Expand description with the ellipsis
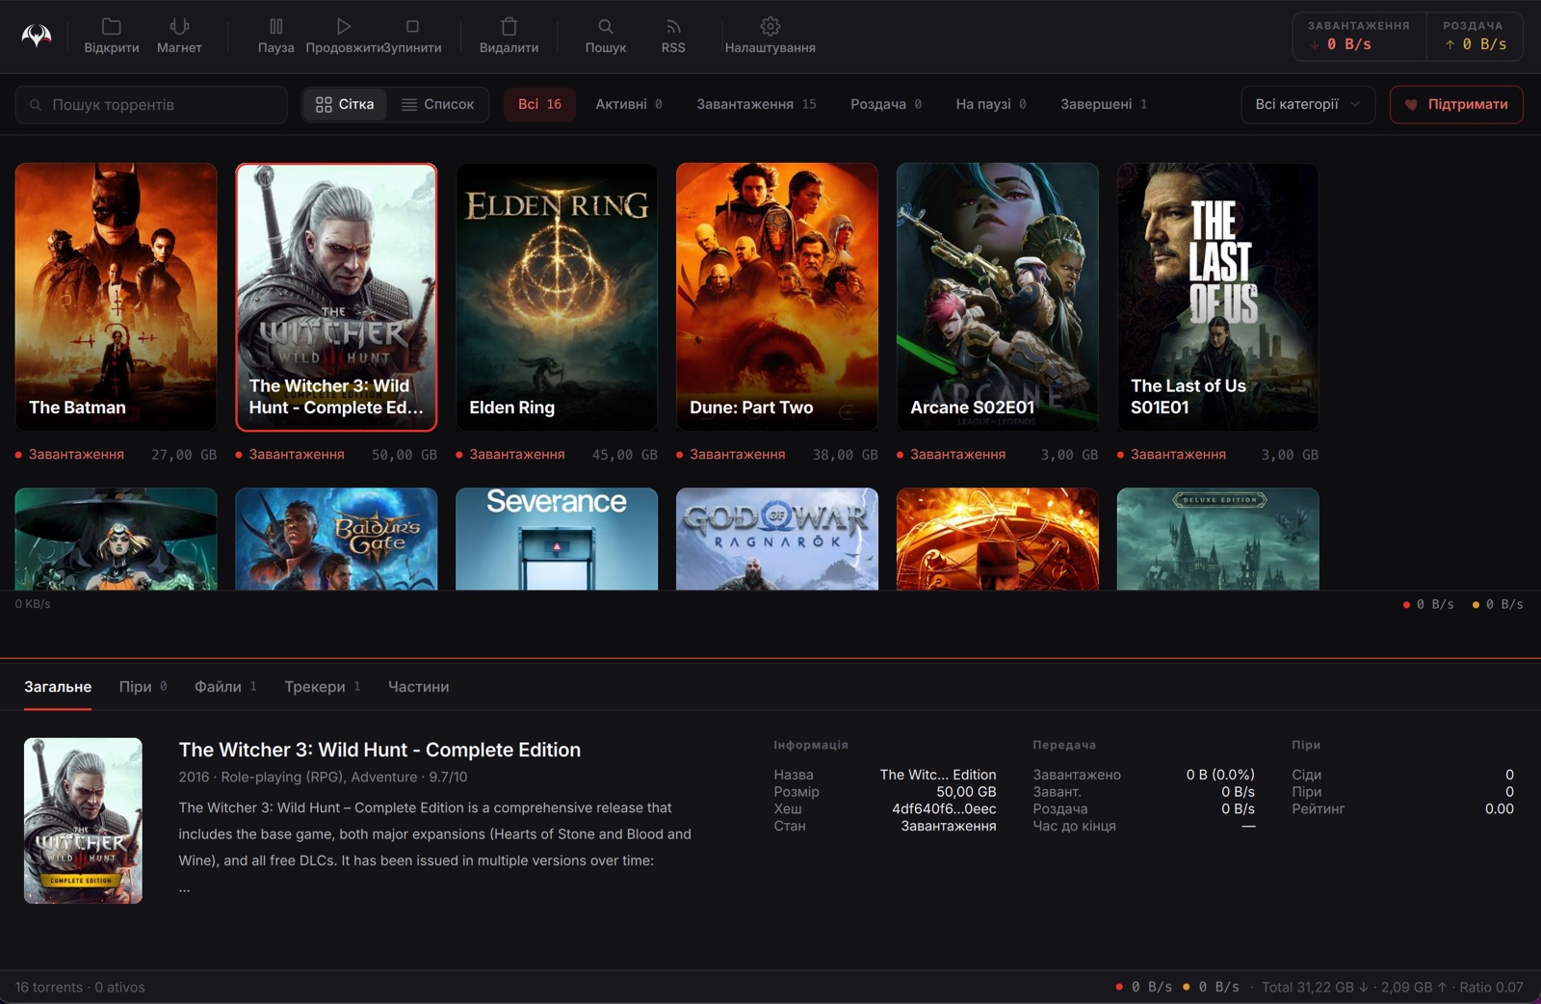Image resolution: width=1541 pixels, height=1004 pixels. (184, 888)
